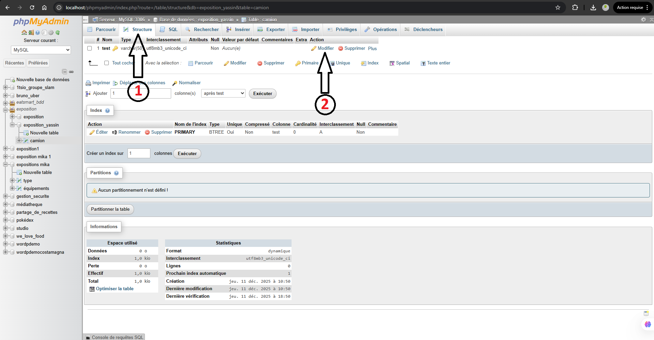Image resolution: width=654 pixels, height=340 pixels.
Task: Open phpMyAdmin home via house icon
Action: pos(24,32)
